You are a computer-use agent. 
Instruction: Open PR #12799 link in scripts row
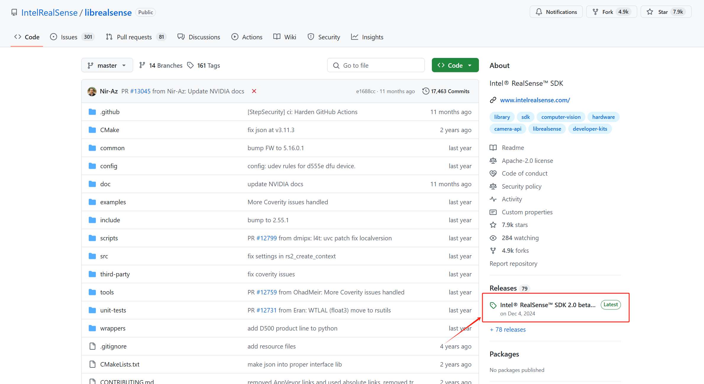pyautogui.click(x=267, y=238)
